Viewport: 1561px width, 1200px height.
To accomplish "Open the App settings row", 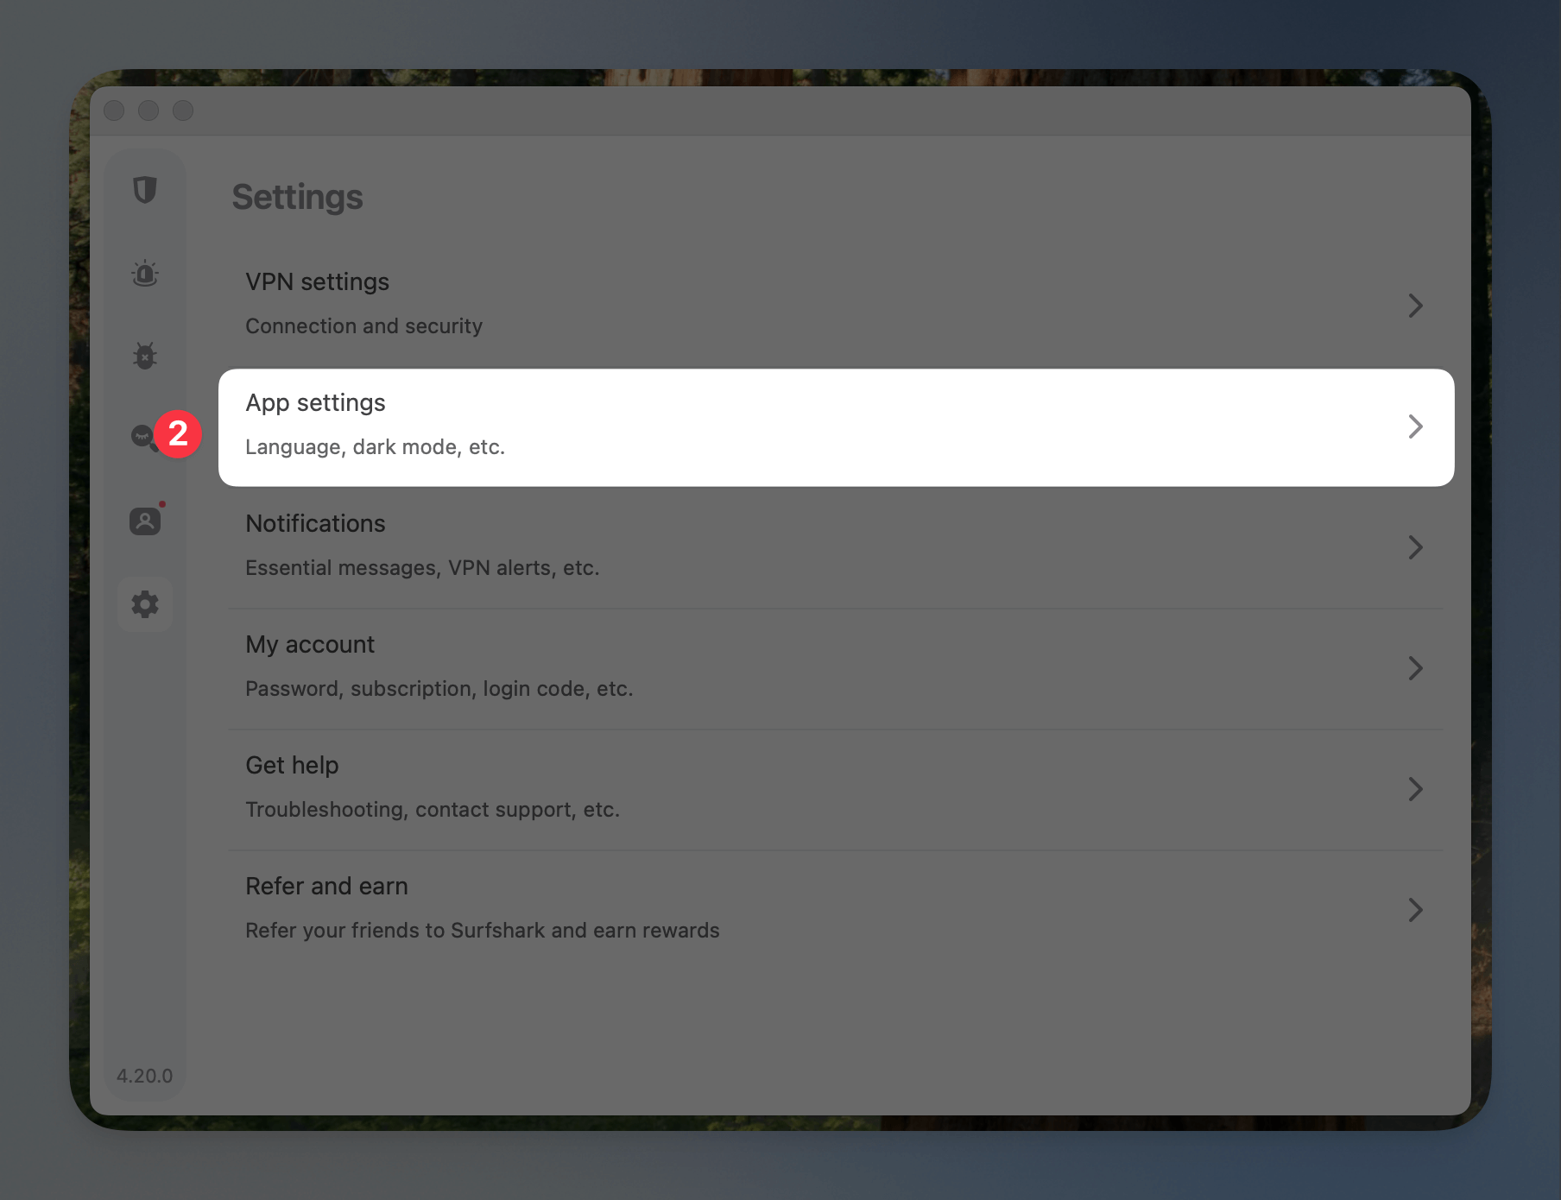I will (836, 427).
